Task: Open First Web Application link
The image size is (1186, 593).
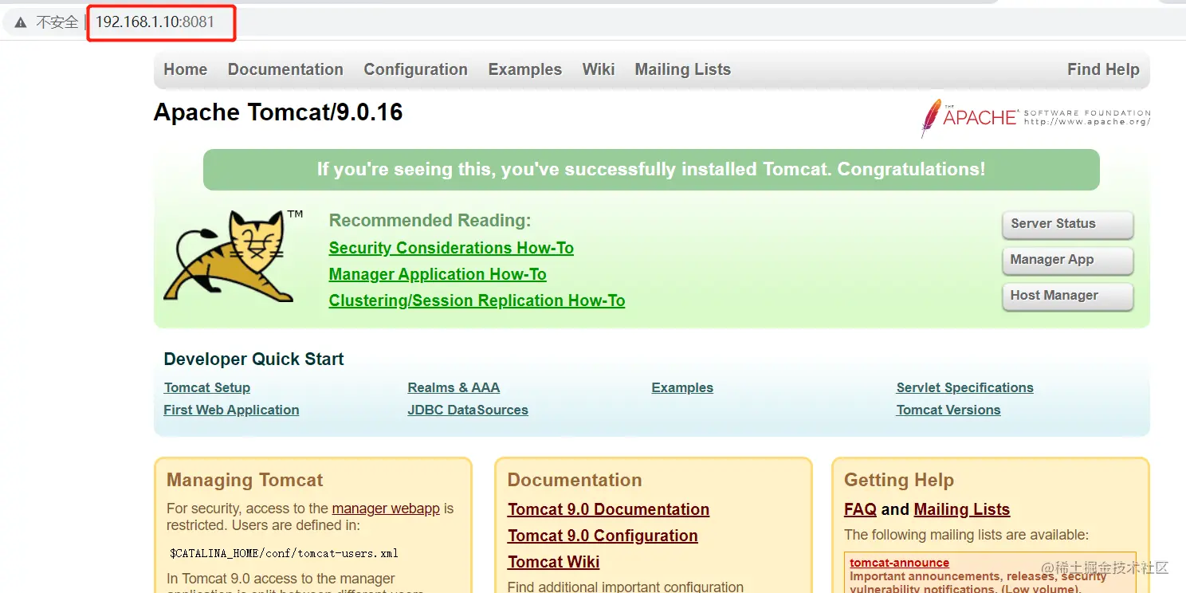Action: pos(231,410)
